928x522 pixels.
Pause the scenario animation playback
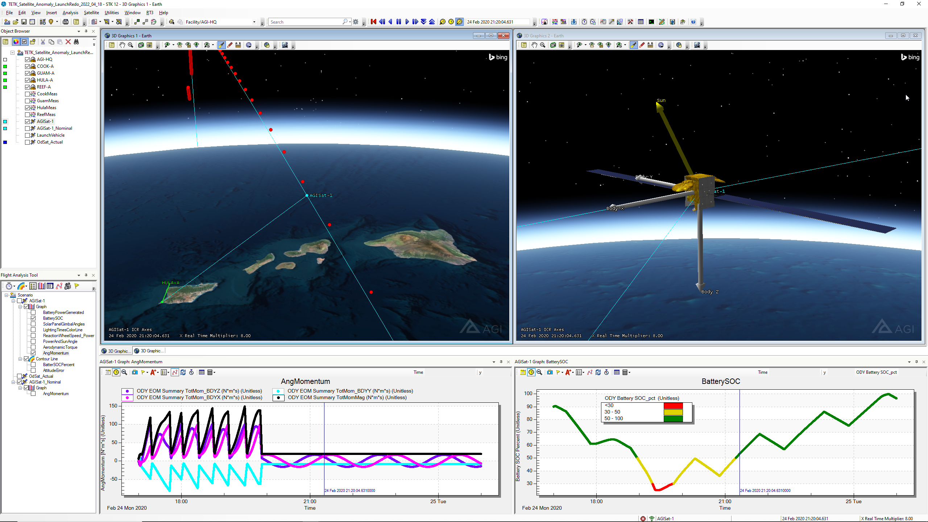click(398, 22)
